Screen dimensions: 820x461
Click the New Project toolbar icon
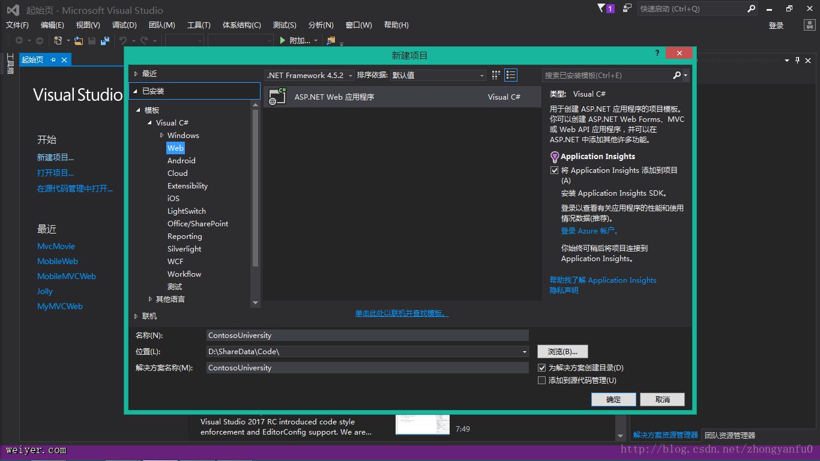point(58,41)
